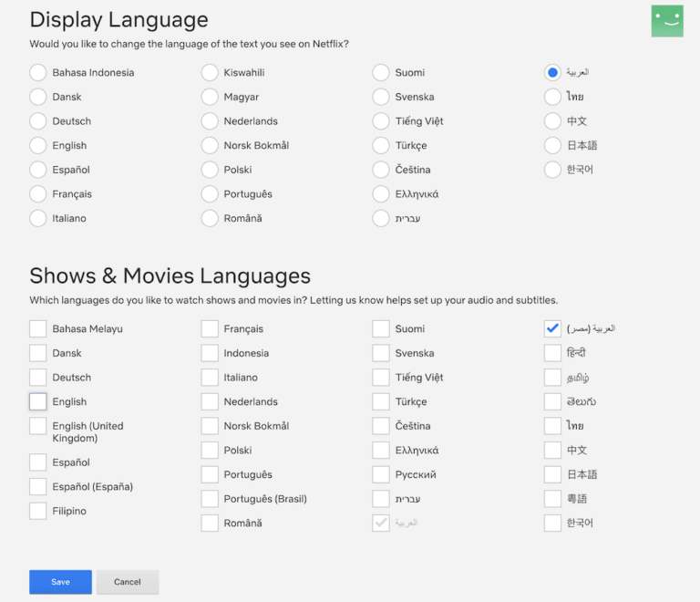Select Hebrew עברית display language radio
This screenshot has height=602, width=700.
click(381, 218)
